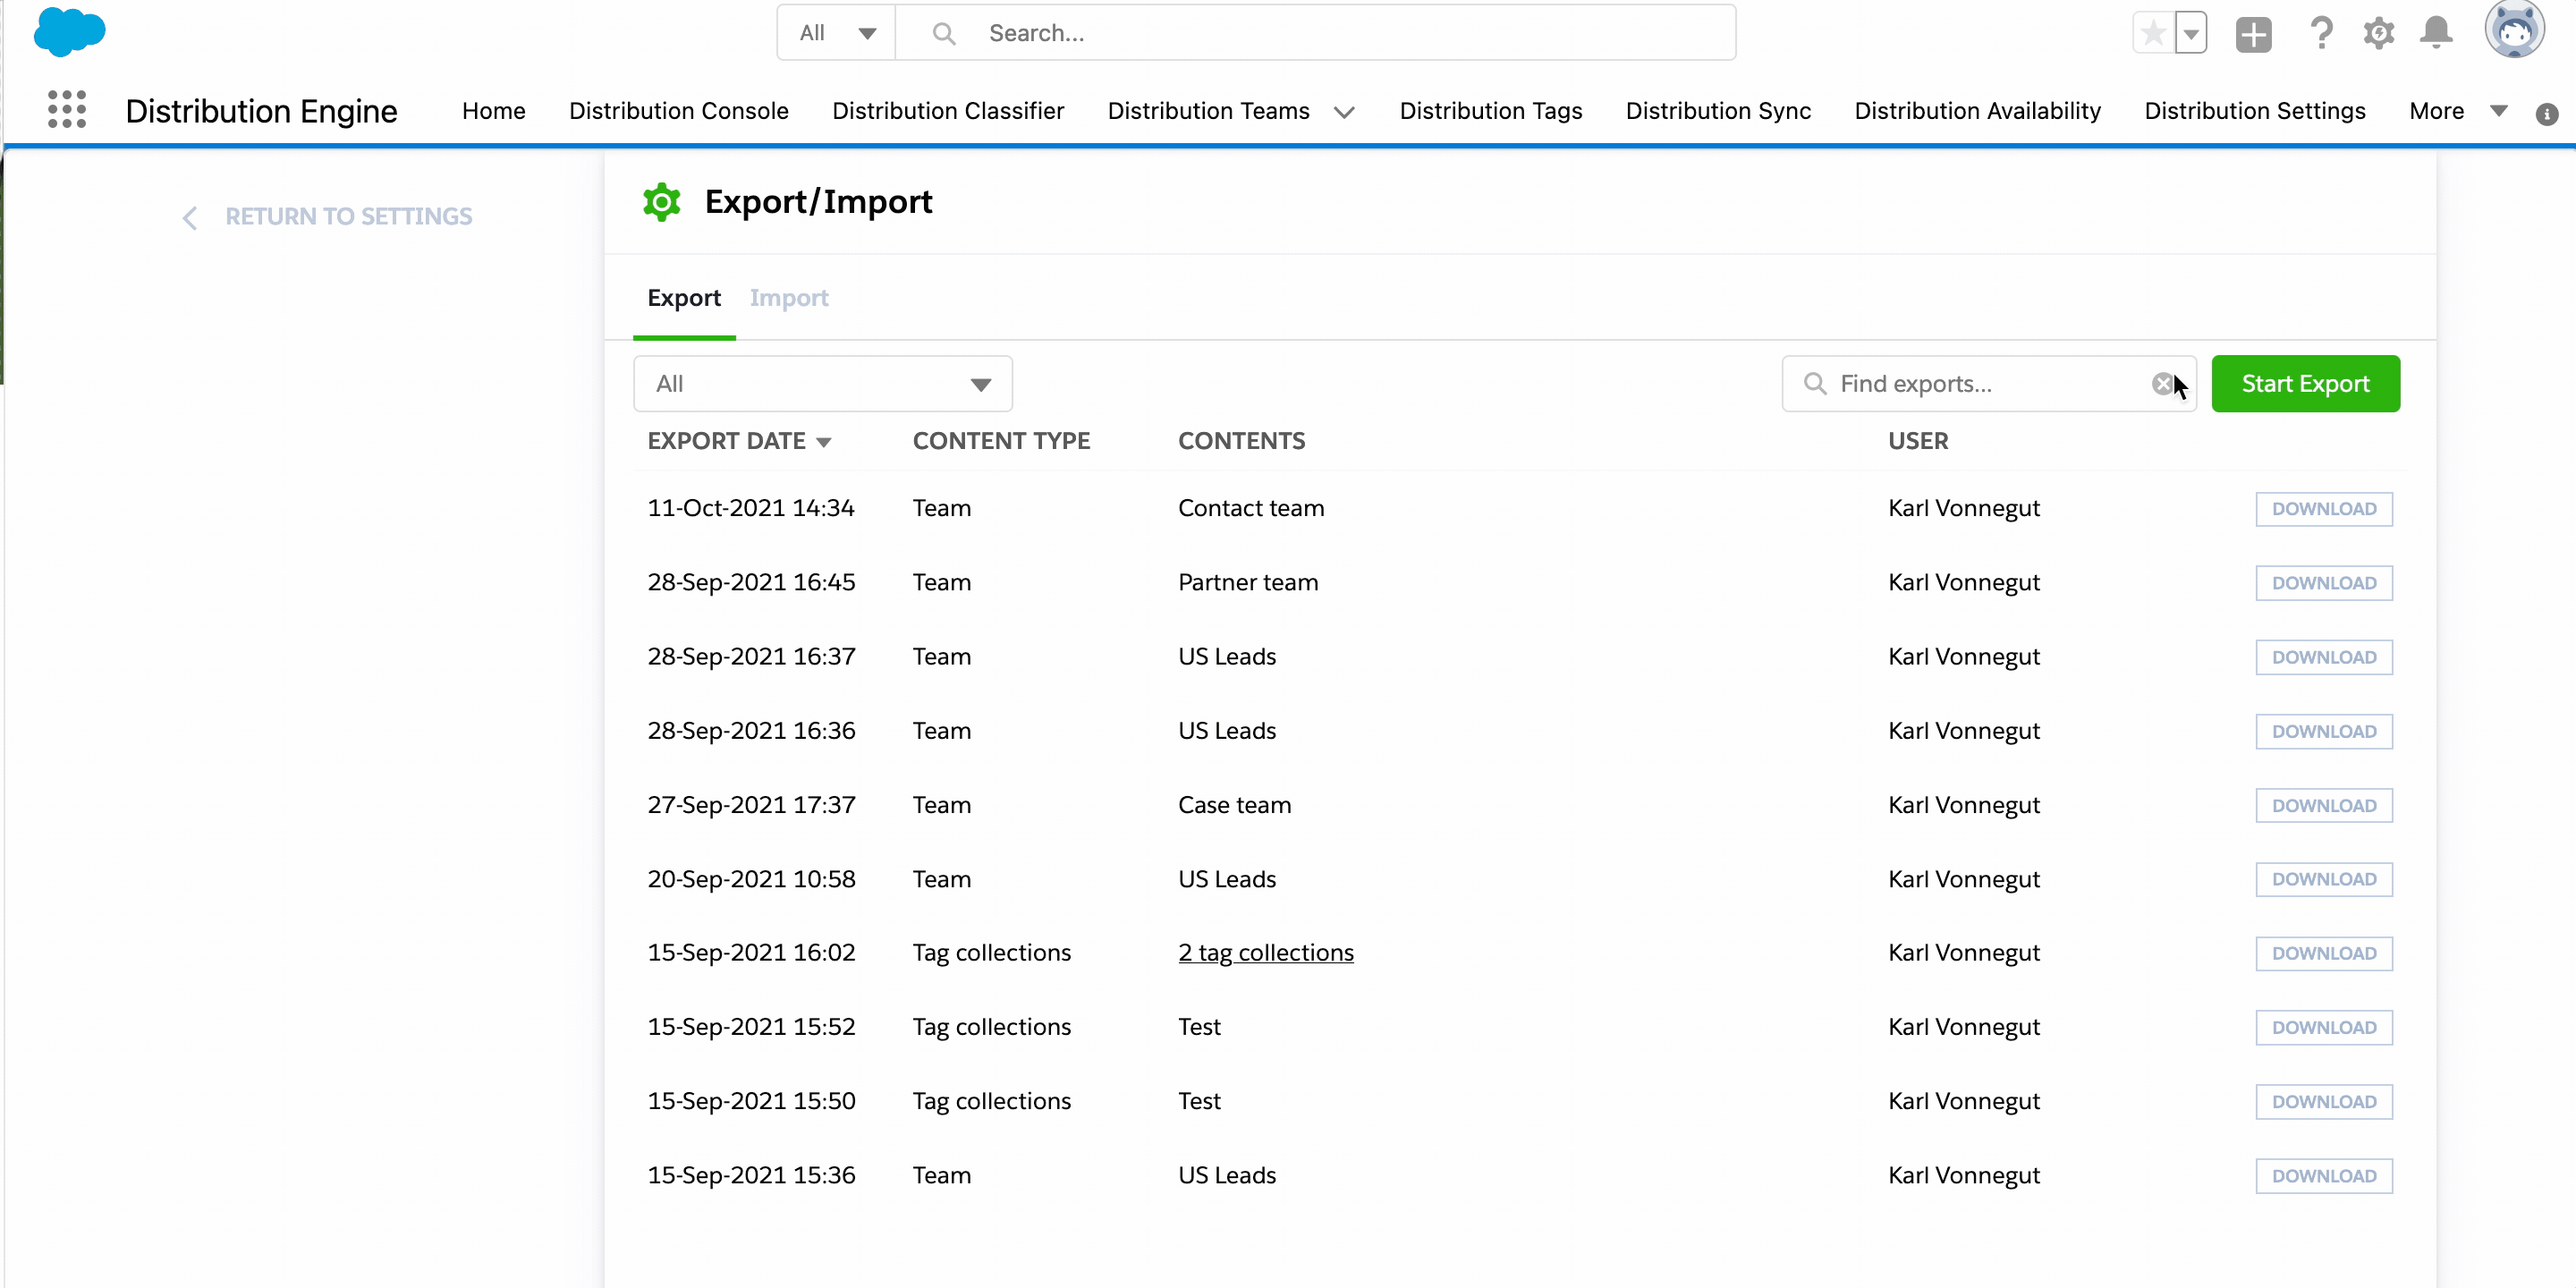Open the Help question mark icon
The image size is (2576, 1288).
point(2321,33)
